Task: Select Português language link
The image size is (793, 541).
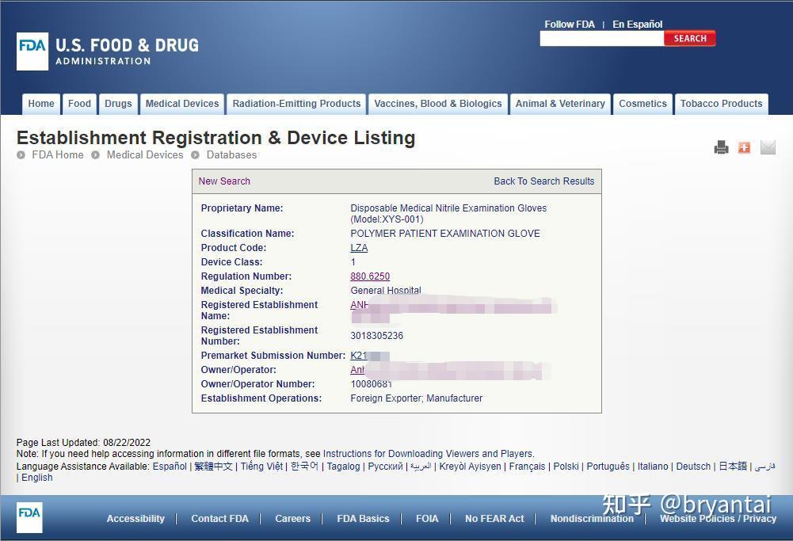Action: [x=608, y=467]
